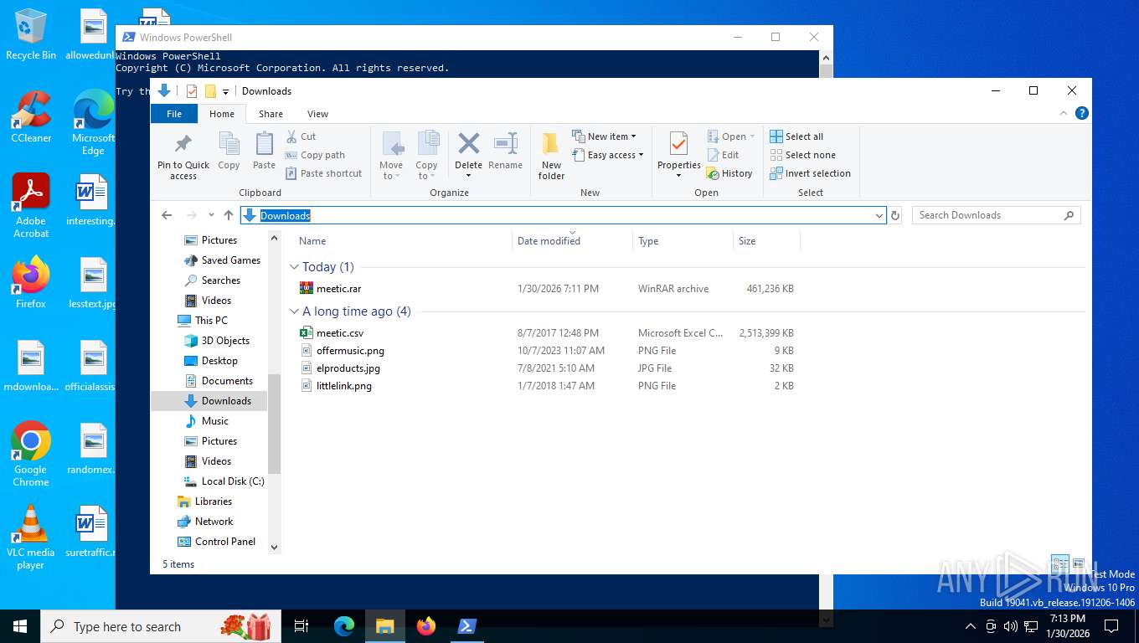Collapse the A long time ago group
The height and width of the screenshot is (643, 1139).
tap(295, 311)
